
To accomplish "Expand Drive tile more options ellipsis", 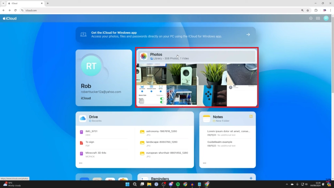I will click(81, 163).
